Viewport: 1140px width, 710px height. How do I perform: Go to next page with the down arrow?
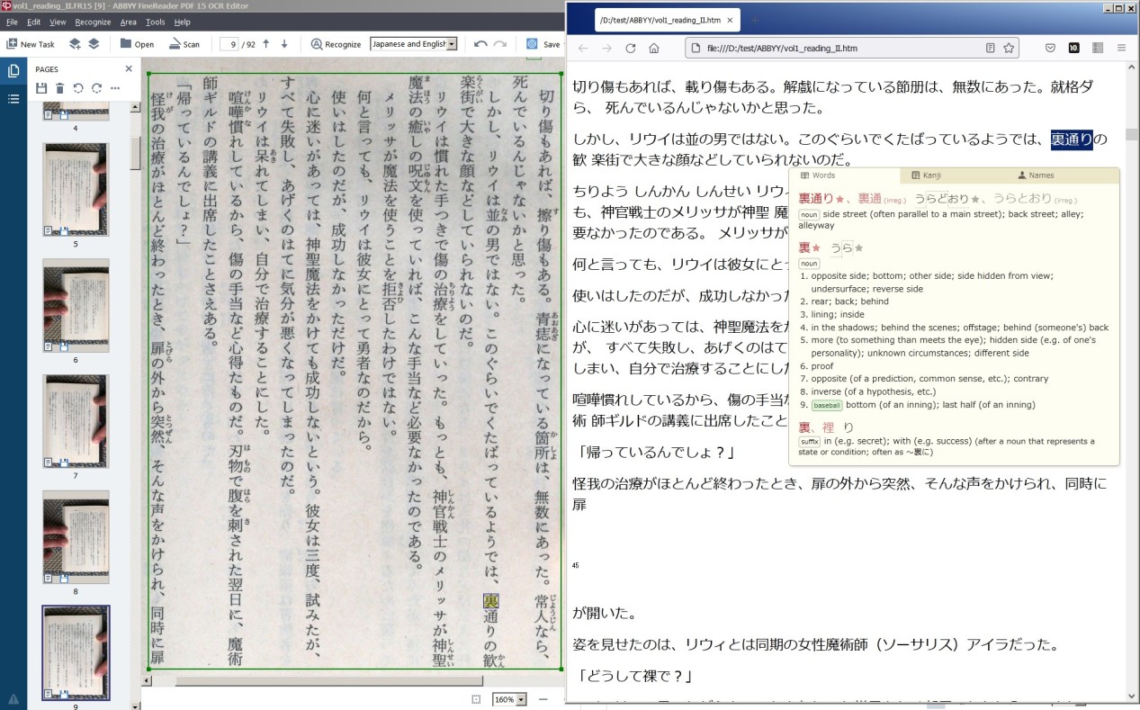coord(284,44)
